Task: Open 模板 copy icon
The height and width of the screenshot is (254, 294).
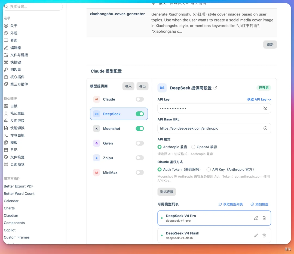Action: pos(6,142)
